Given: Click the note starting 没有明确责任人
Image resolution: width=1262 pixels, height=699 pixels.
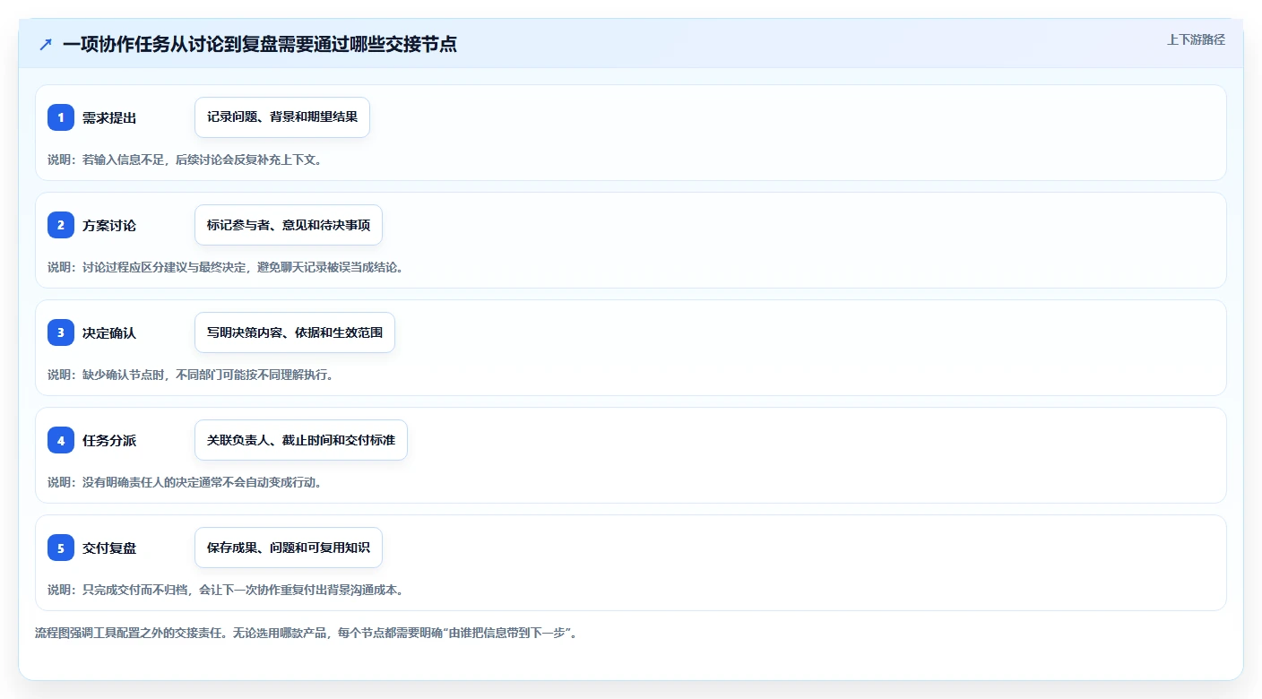Looking at the screenshot, I should (185, 482).
